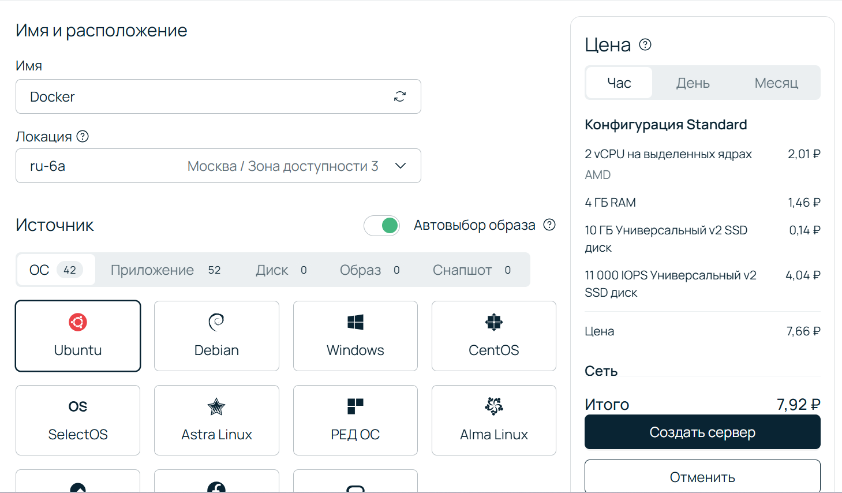Toggle the Автовыбор образа switch

[381, 225]
